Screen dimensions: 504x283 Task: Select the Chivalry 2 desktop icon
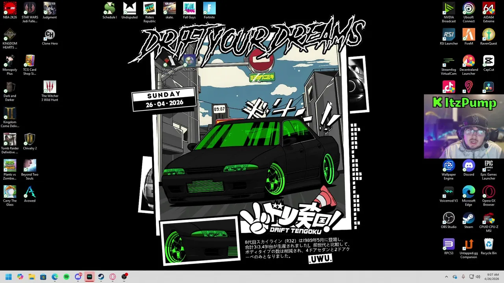pyautogui.click(x=30, y=142)
